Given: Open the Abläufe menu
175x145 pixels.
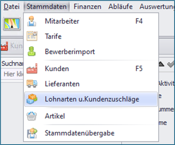Looking at the screenshot, I should pyautogui.click(x=120, y=6).
